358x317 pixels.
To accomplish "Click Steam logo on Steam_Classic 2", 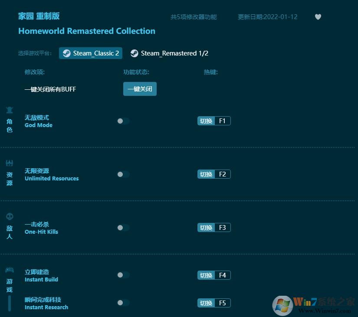I will [x=66, y=53].
